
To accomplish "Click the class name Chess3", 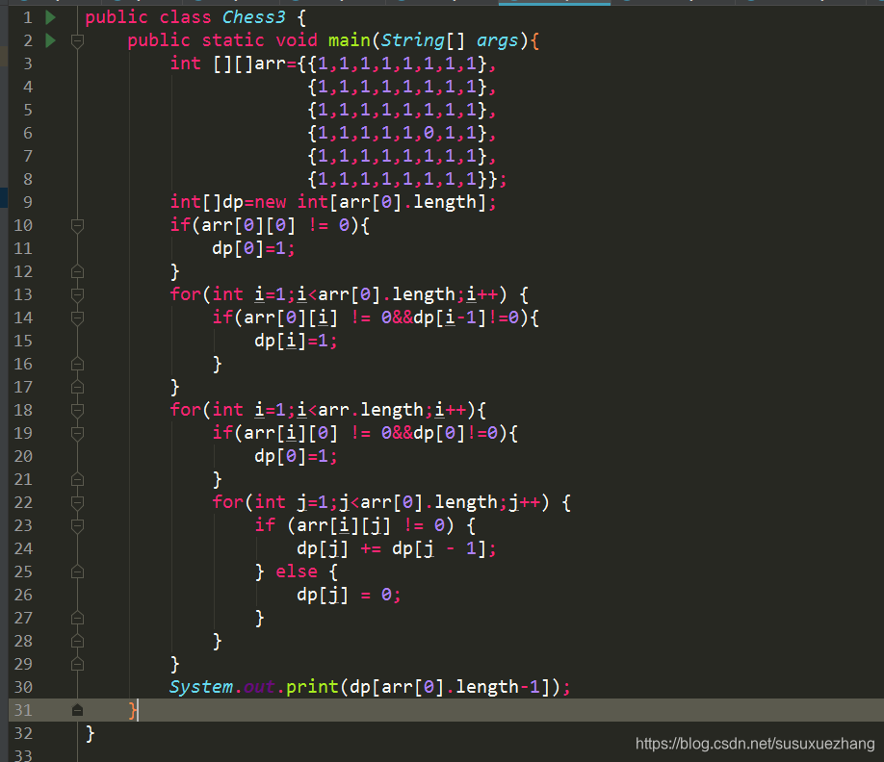I will coord(253,17).
